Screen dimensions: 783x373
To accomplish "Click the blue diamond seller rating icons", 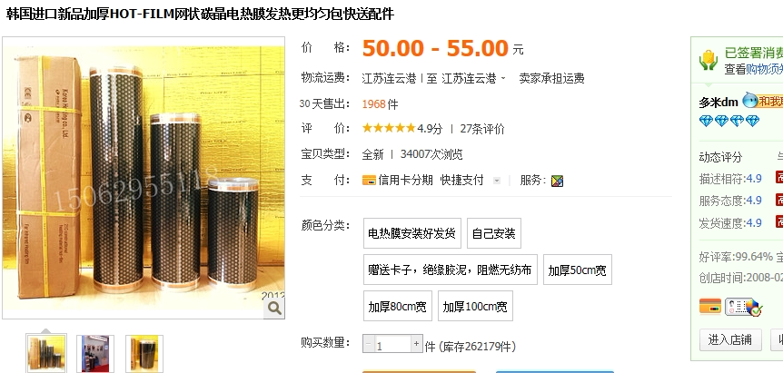I will [729, 121].
